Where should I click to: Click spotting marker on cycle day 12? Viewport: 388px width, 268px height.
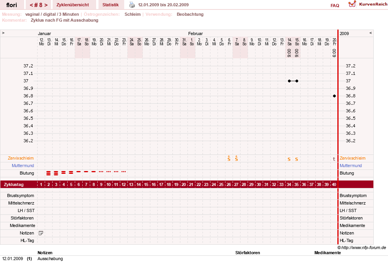(x=123, y=171)
